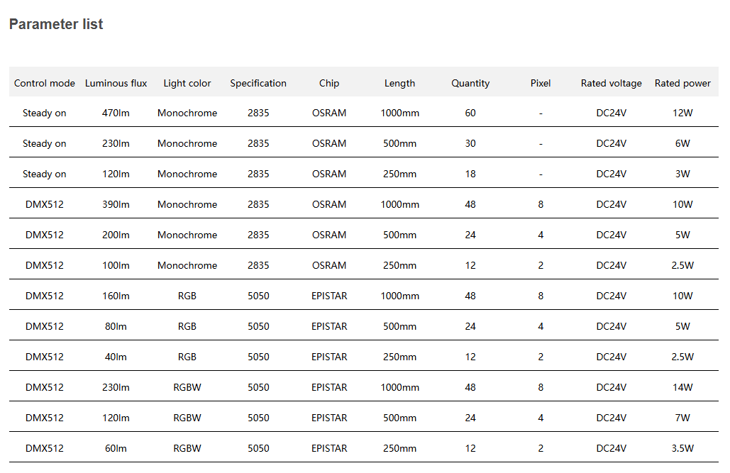Select the quantity 60 cell

click(x=470, y=113)
